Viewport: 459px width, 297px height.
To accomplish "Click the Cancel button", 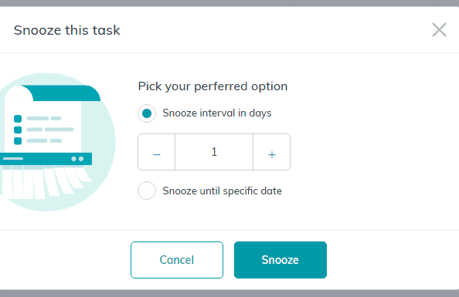I will 177,260.
